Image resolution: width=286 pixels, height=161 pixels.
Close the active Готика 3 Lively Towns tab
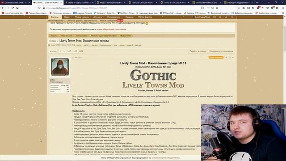[61, 3]
